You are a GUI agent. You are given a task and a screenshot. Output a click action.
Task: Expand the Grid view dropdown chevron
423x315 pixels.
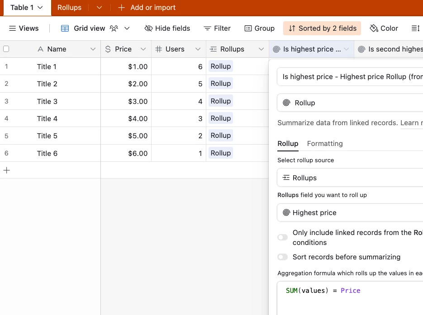[x=127, y=28]
